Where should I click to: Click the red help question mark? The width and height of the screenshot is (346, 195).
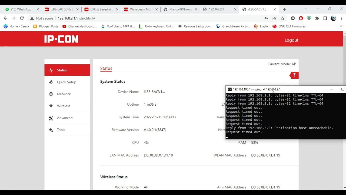tap(294, 75)
